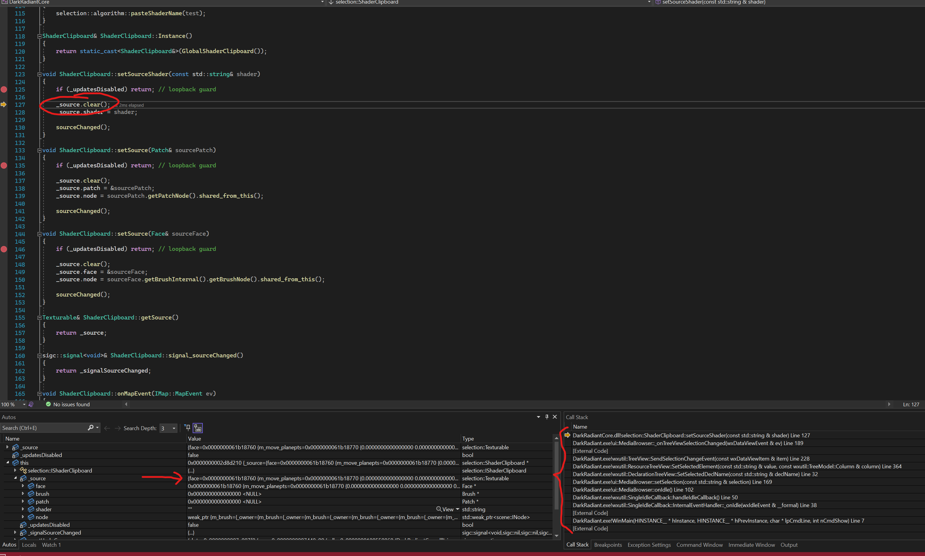
Task: Switch to the Locals tab
Action: pos(29,544)
